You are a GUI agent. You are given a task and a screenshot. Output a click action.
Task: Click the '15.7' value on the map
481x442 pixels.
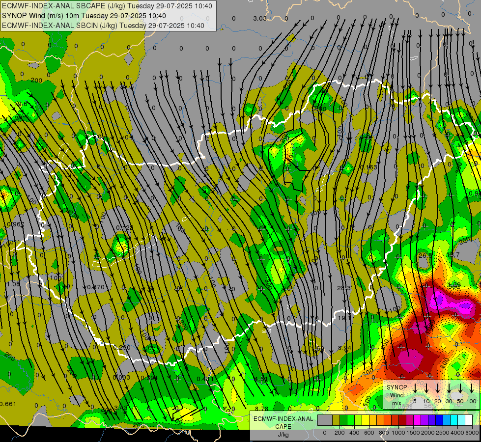tap(453, 254)
